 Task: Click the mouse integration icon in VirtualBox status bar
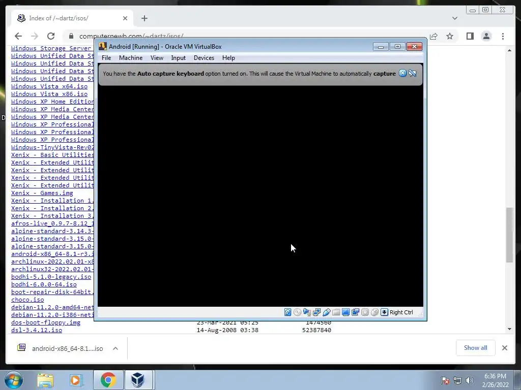pos(374,312)
